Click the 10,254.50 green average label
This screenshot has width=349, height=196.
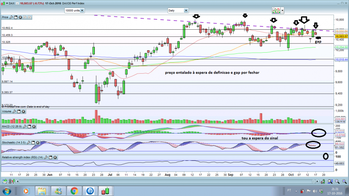pos(341,48)
